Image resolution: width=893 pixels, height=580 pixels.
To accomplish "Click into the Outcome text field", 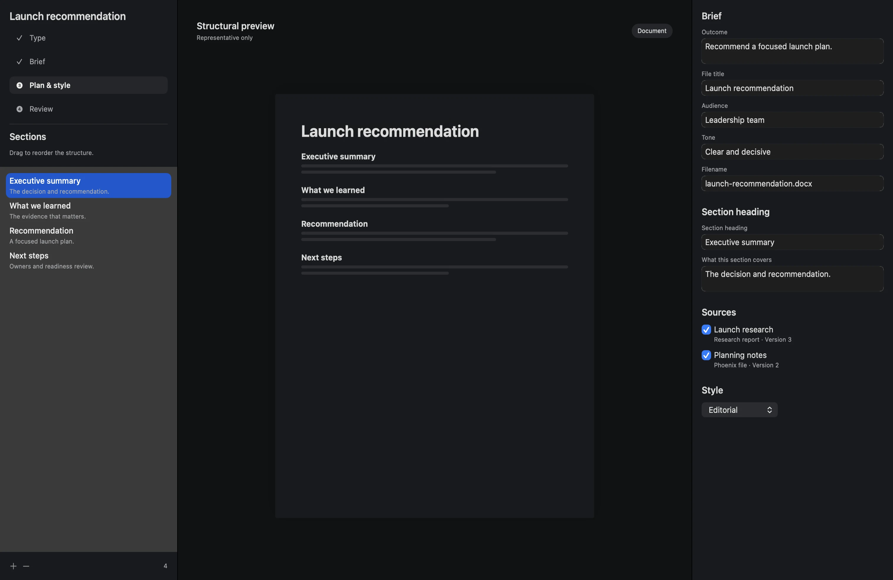I will point(792,51).
